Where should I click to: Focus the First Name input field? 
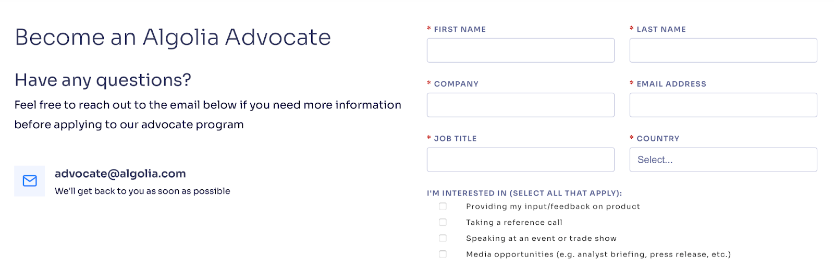click(520, 50)
